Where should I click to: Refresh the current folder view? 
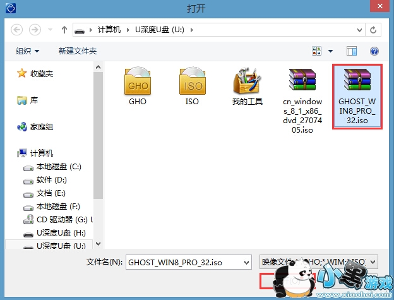tap(373, 30)
